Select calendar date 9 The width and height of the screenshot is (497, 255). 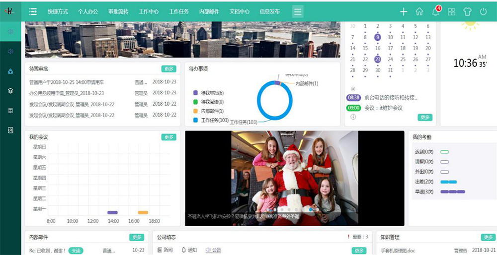coord(378,37)
